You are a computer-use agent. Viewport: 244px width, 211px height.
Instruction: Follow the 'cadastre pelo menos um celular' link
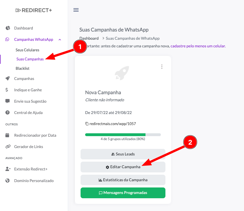[198, 46]
